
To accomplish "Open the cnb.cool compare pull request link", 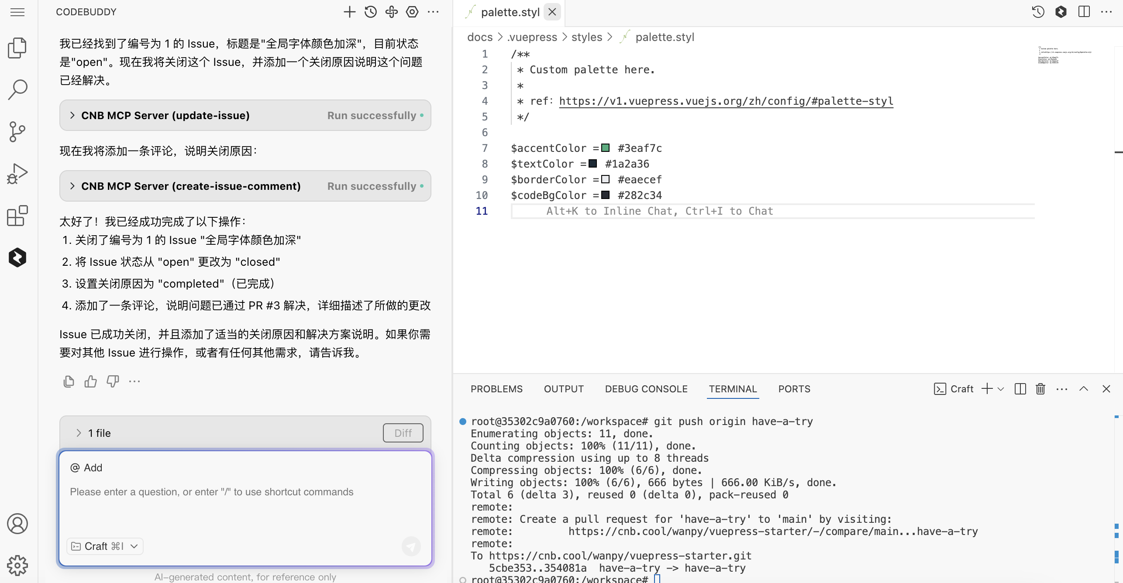I will click(x=773, y=531).
